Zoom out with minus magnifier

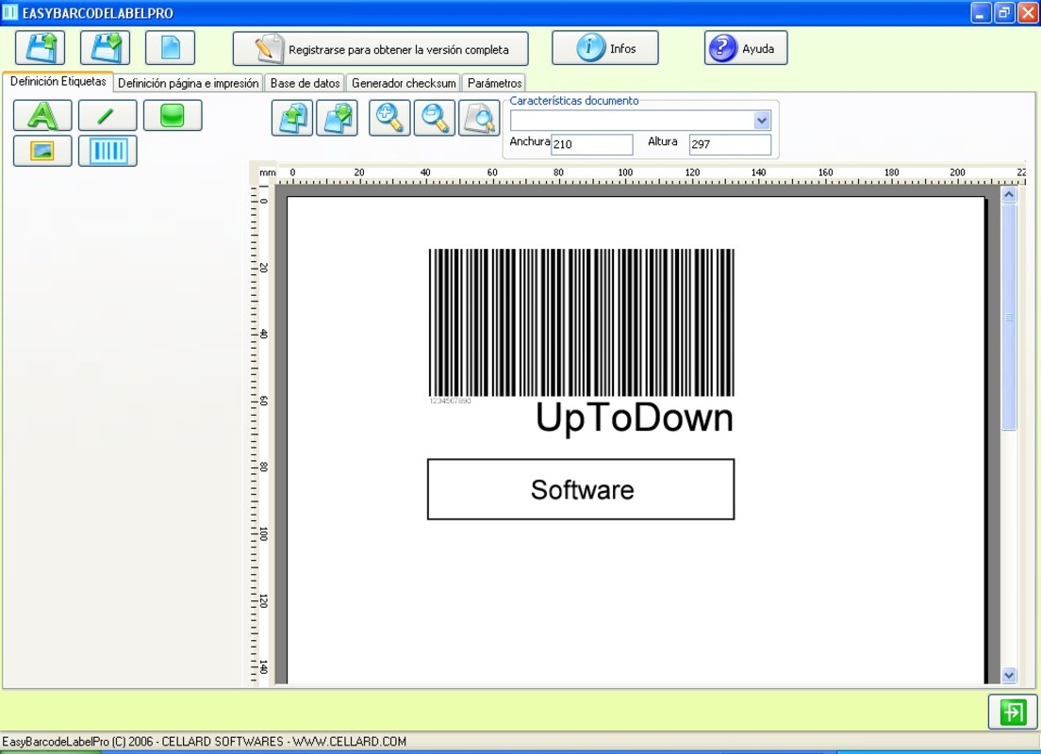[x=434, y=118]
